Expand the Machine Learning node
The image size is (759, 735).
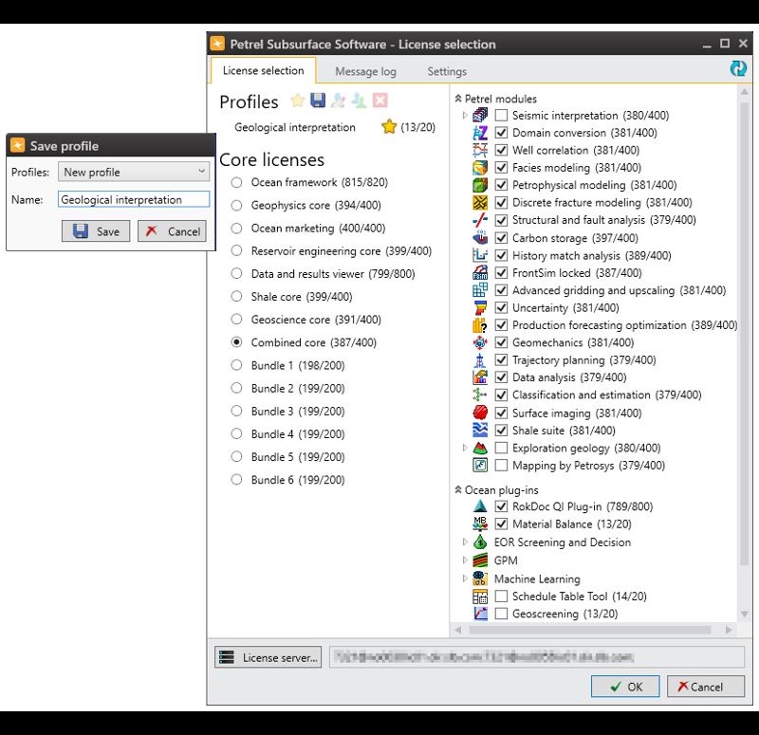[465, 579]
